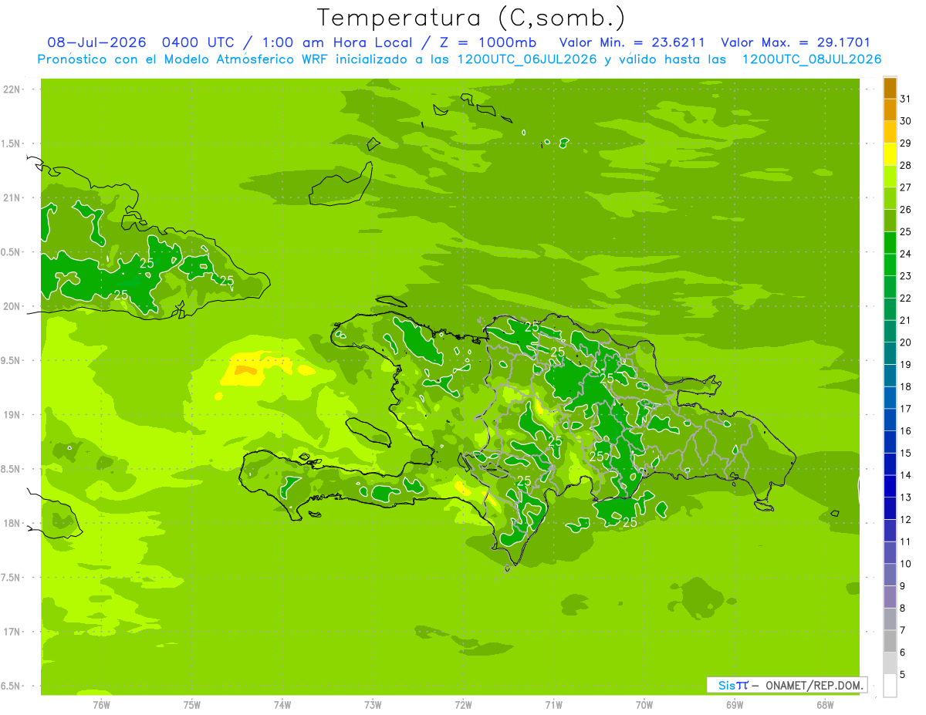Click the title 'Temperatura (C,somb.)'

click(x=471, y=18)
